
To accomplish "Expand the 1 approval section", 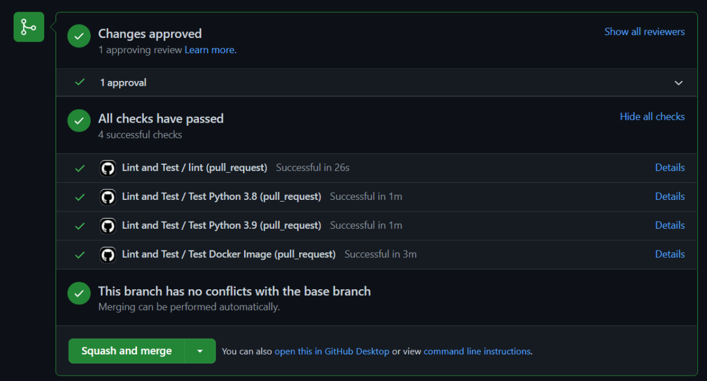I will click(x=678, y=83).
